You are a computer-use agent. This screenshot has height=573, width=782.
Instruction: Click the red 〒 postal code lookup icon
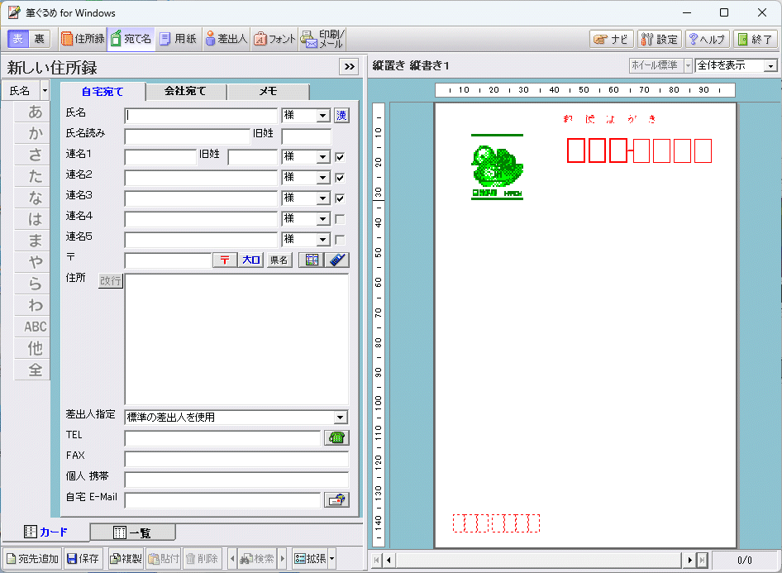[225, 260]
